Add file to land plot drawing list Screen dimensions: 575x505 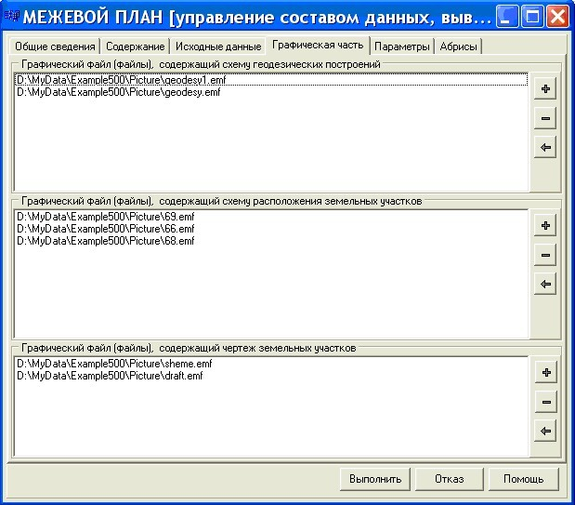click(545, 372)
